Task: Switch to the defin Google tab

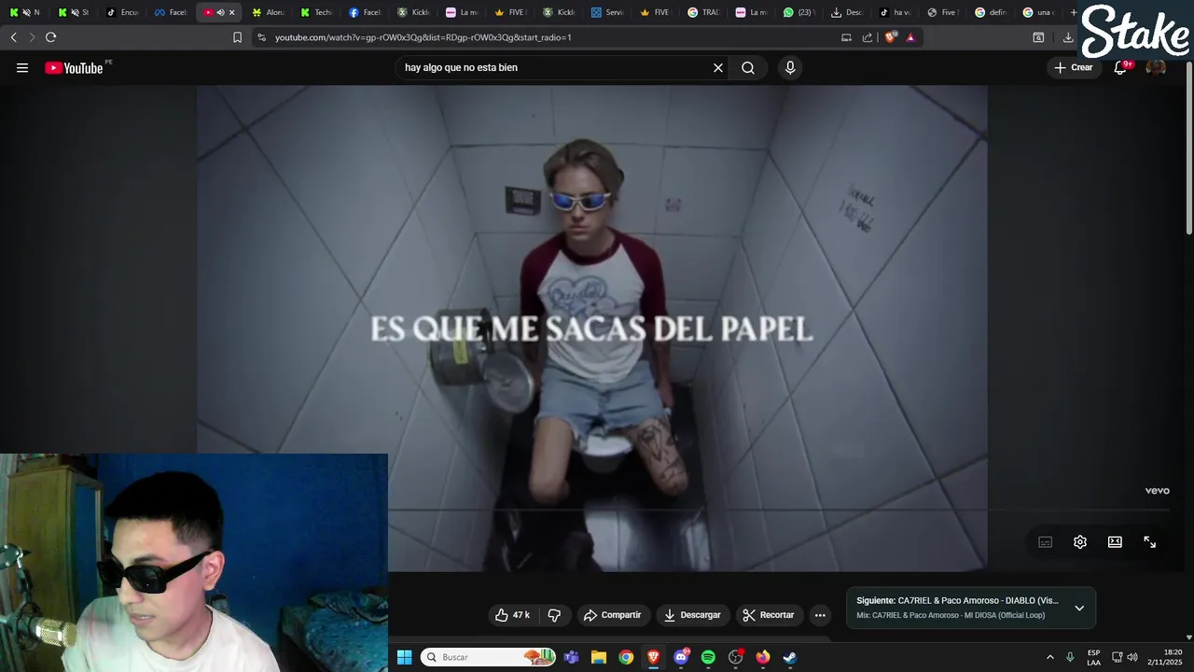Action: pyautogui.click(x=993, y=12)
